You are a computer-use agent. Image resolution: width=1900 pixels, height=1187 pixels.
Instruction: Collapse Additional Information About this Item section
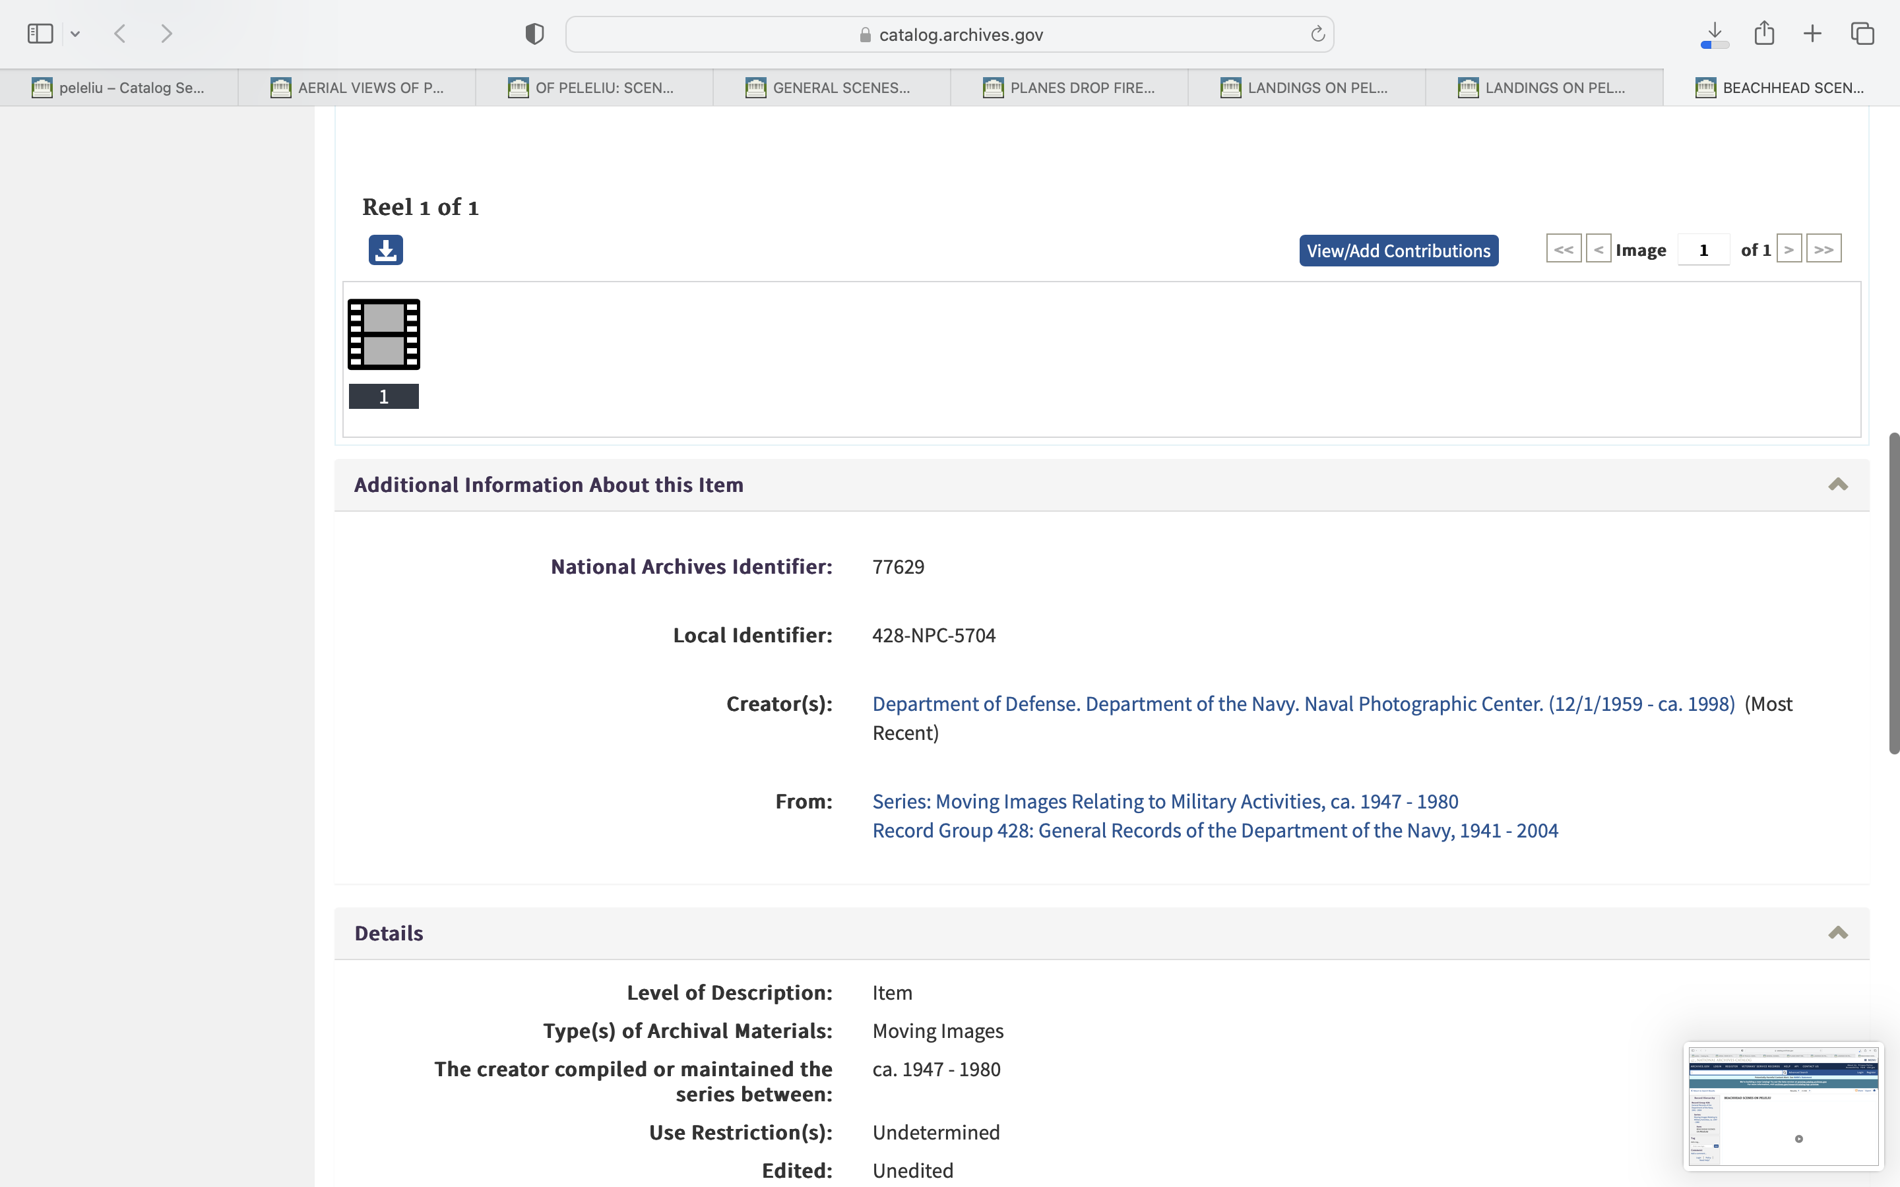(x=1837, y=485)
